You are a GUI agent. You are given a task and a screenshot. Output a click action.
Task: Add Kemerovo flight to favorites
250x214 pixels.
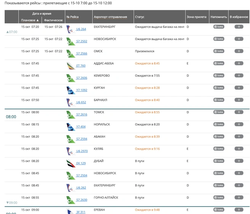[x=239, y=76]
